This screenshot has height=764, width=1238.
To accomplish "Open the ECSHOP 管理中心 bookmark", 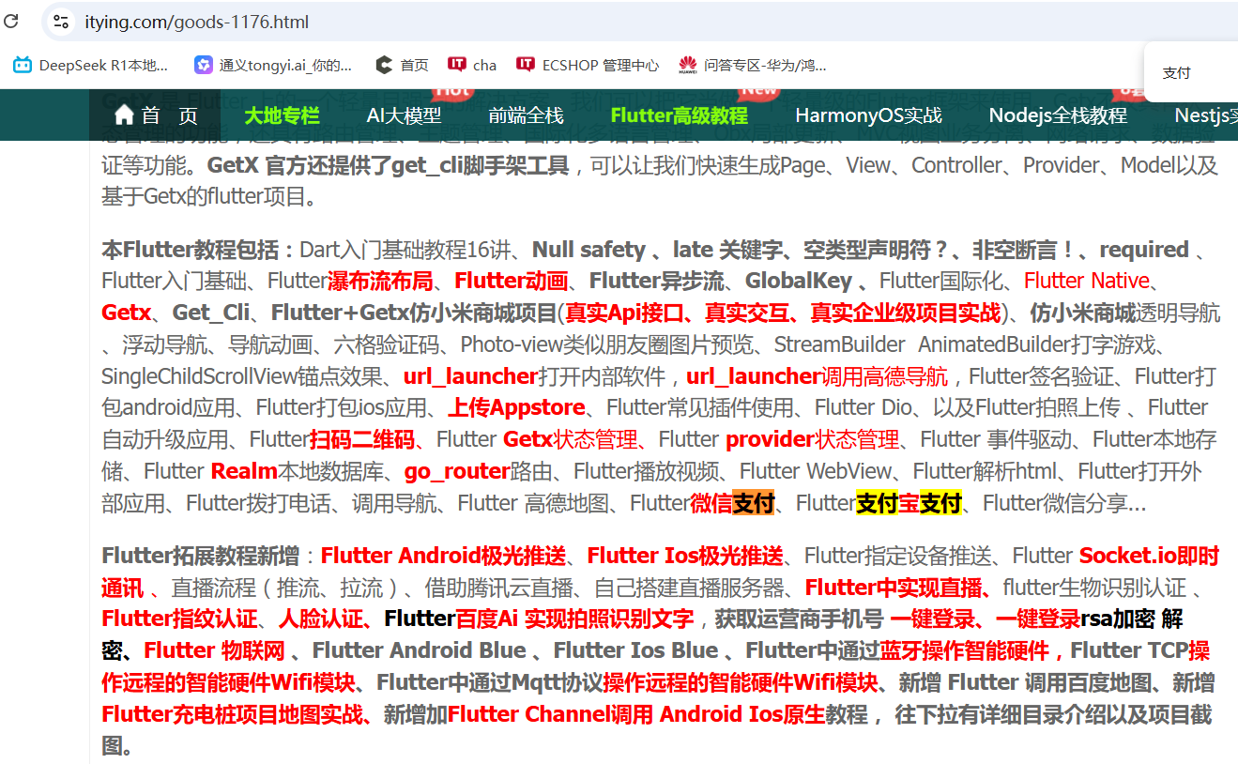I will [588, 65].
